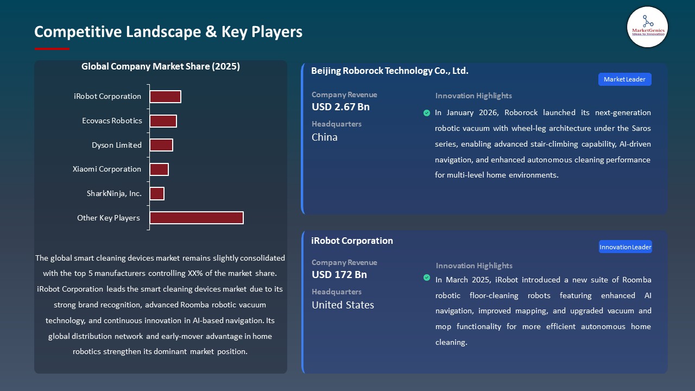Click Company Revenue label in iRobot card
Image resolution: width=695 pixels, height=391 pixels.
click(x=344, y=262)
